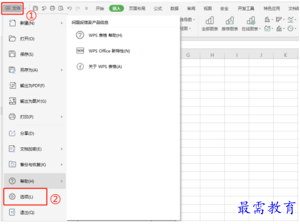Switch to the 视图 ribbon tab
The height and width of the screenshot is (224, 300).
(x=208, y=8)
